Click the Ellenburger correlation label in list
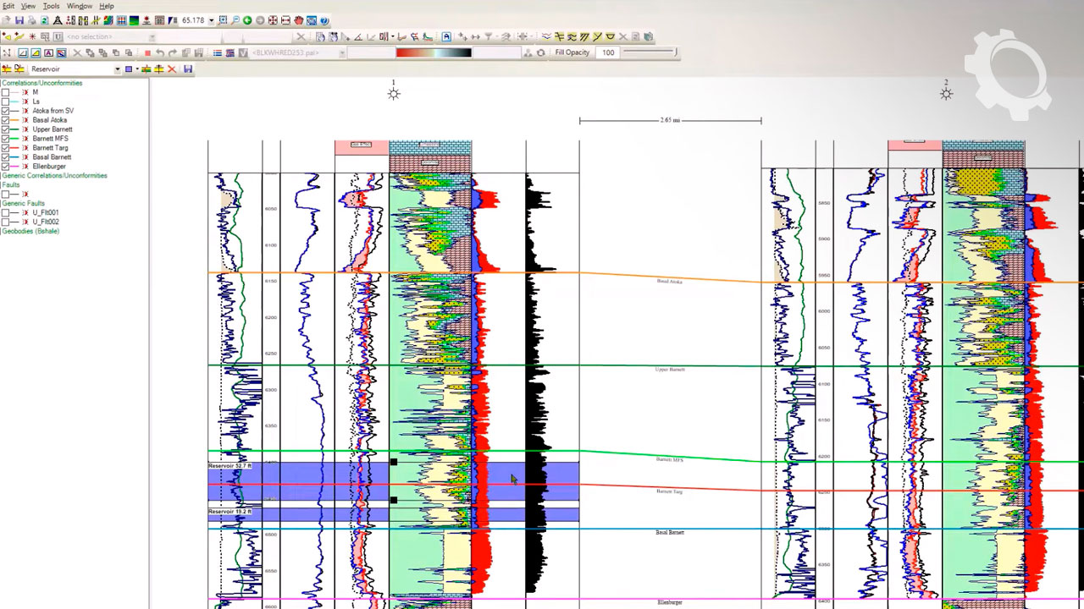The image size is (1084, 609). coord(49,167)
